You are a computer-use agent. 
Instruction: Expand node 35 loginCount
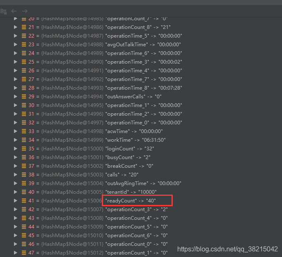[x=16, y=148]
